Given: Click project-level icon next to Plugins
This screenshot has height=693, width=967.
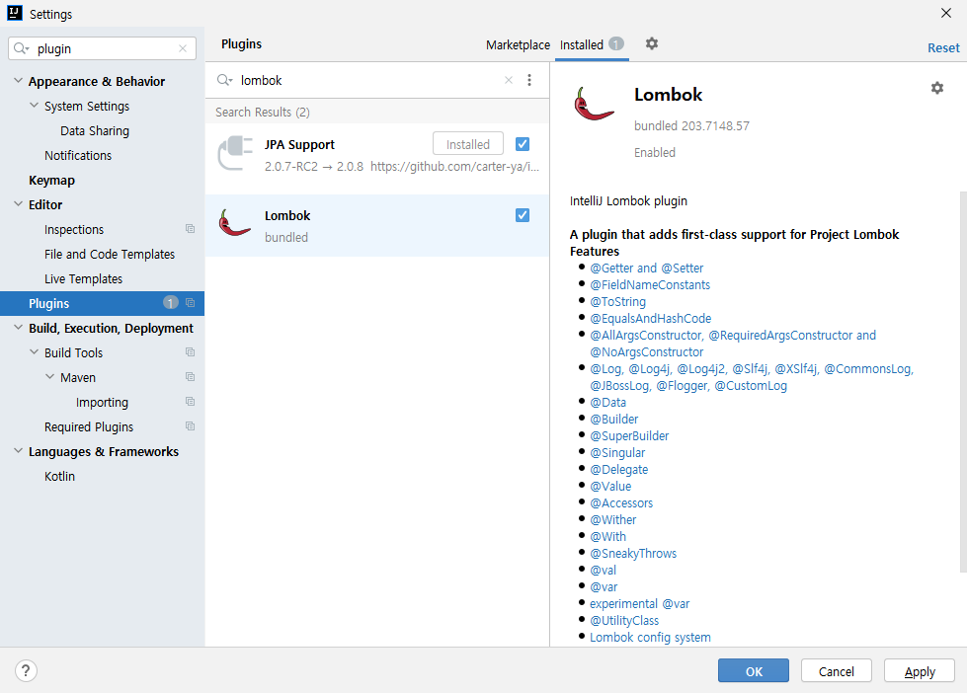Looking at the screenshot, I should 190,303.
